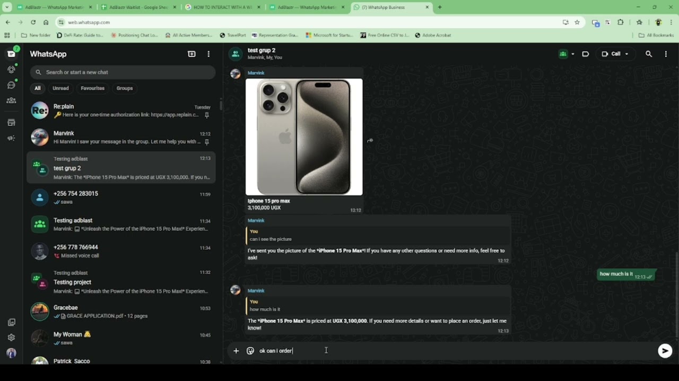Screen dimensions: 679x381
Task: Open WhatsApp Settings gear icon
Action: [11, 338]
